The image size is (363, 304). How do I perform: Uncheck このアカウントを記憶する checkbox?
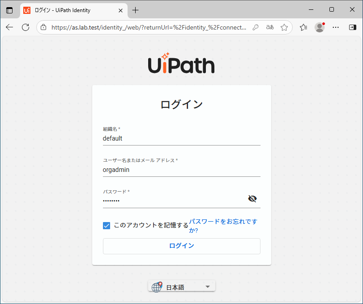107,226
